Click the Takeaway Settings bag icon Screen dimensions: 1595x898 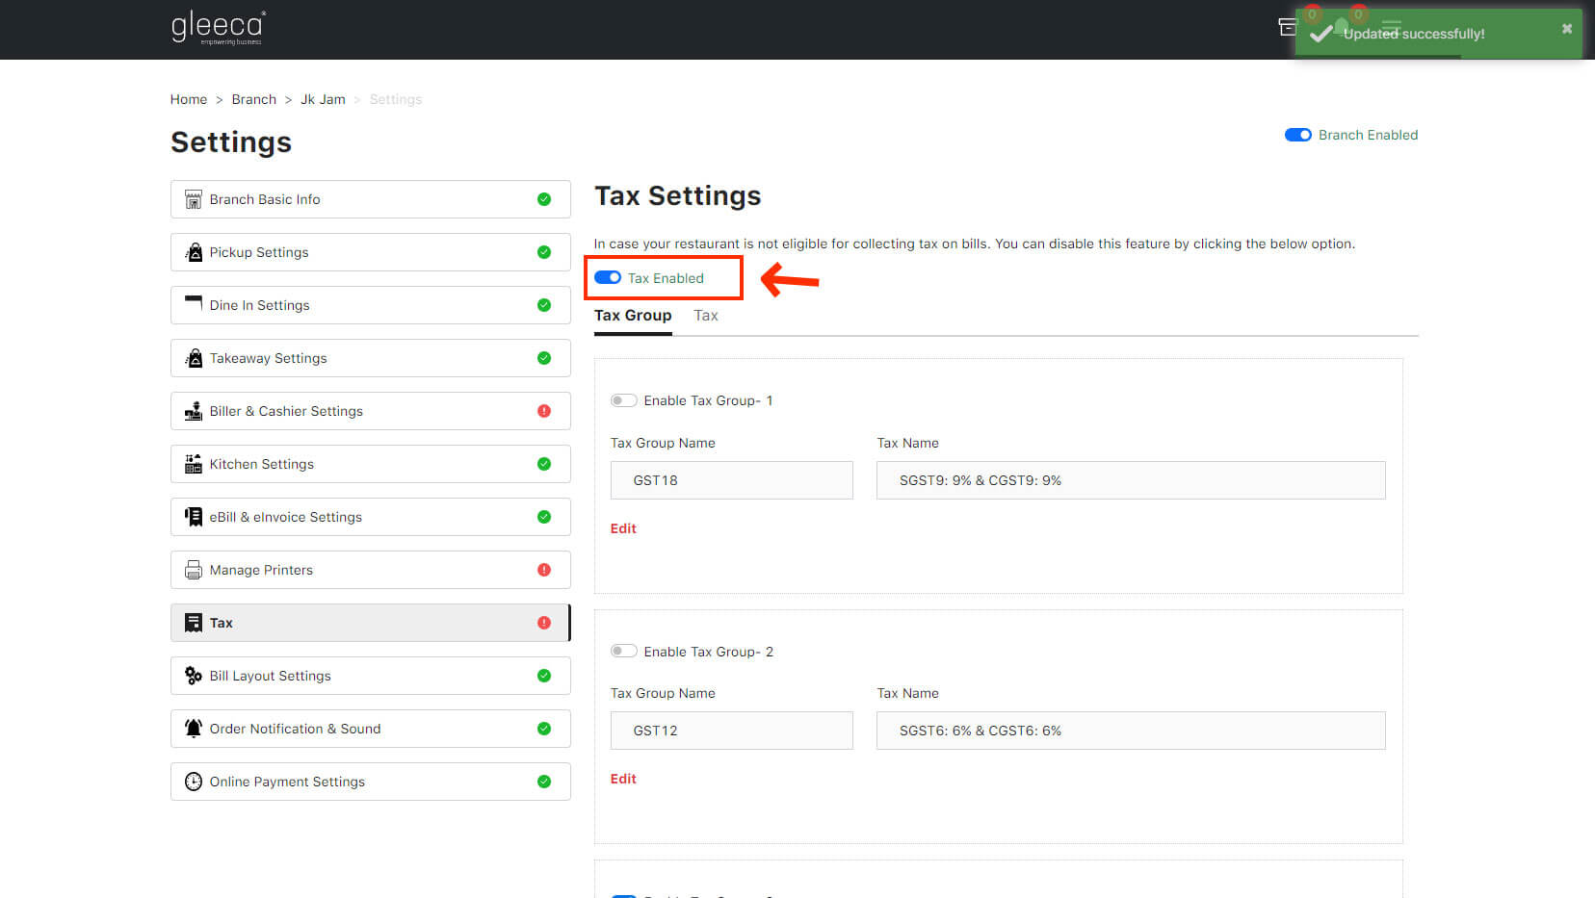[x=193, y=358]
